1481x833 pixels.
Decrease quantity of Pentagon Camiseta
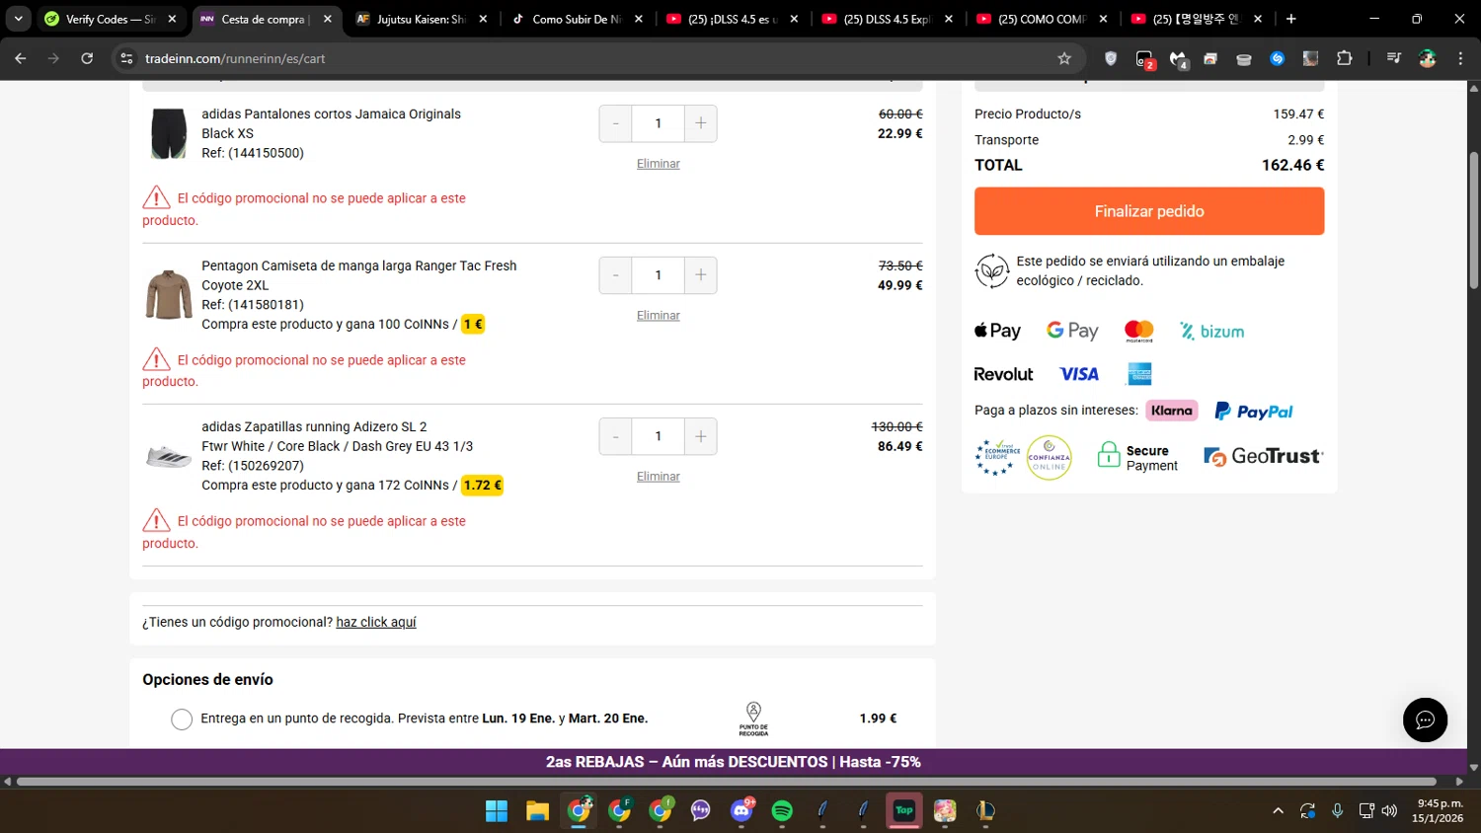click(x=615, y=275)
